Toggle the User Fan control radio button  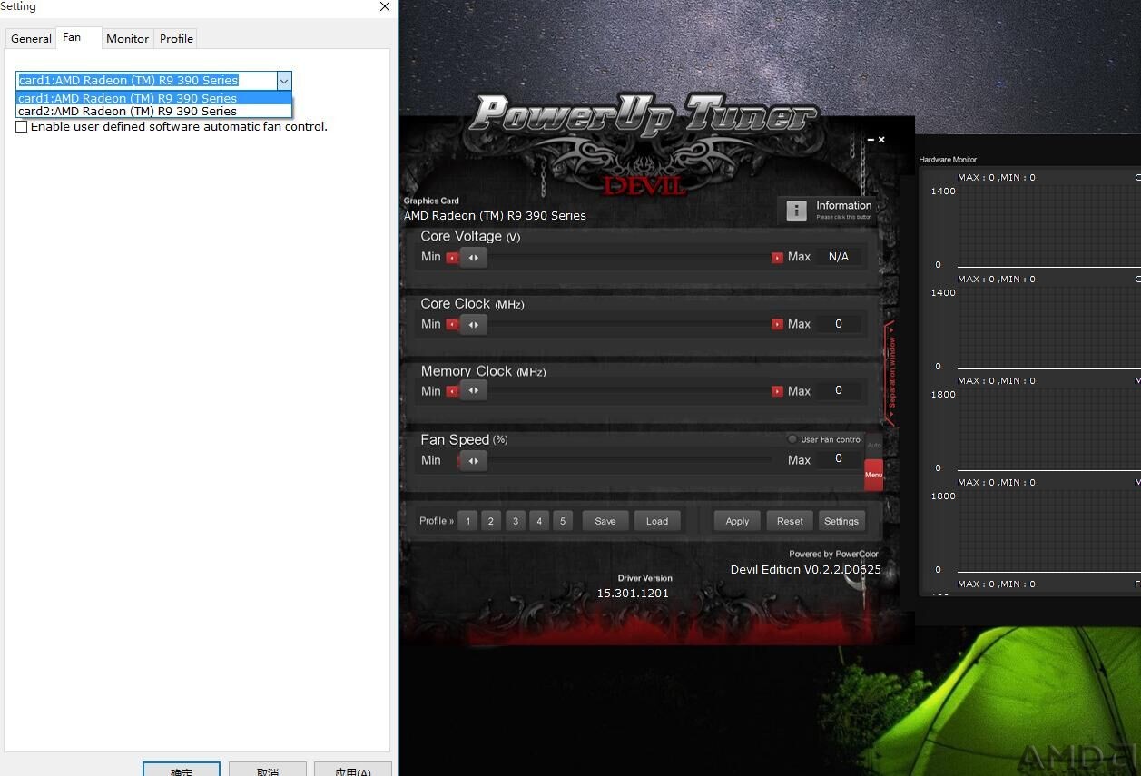792,439
